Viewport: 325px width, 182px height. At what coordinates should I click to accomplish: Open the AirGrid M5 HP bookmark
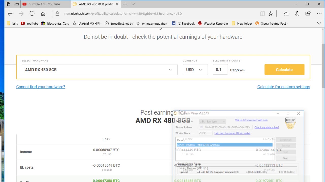click(87, 23)
